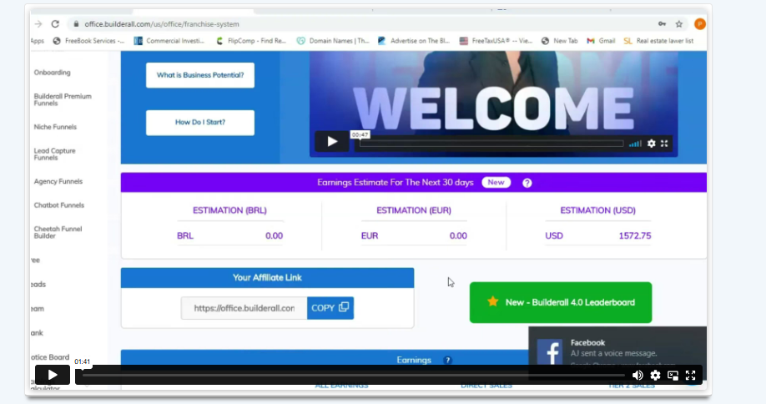The height and width of the screenshot is (404, 766).
Task: Open the orange profile avatar
Action: pos(699,24)
